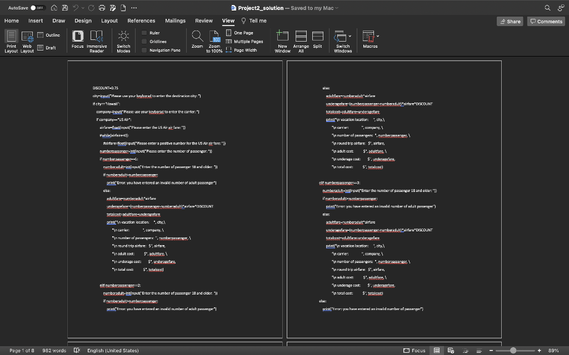Open the document title save-location dropdown
Screen dimensions: 569x355
338,8
